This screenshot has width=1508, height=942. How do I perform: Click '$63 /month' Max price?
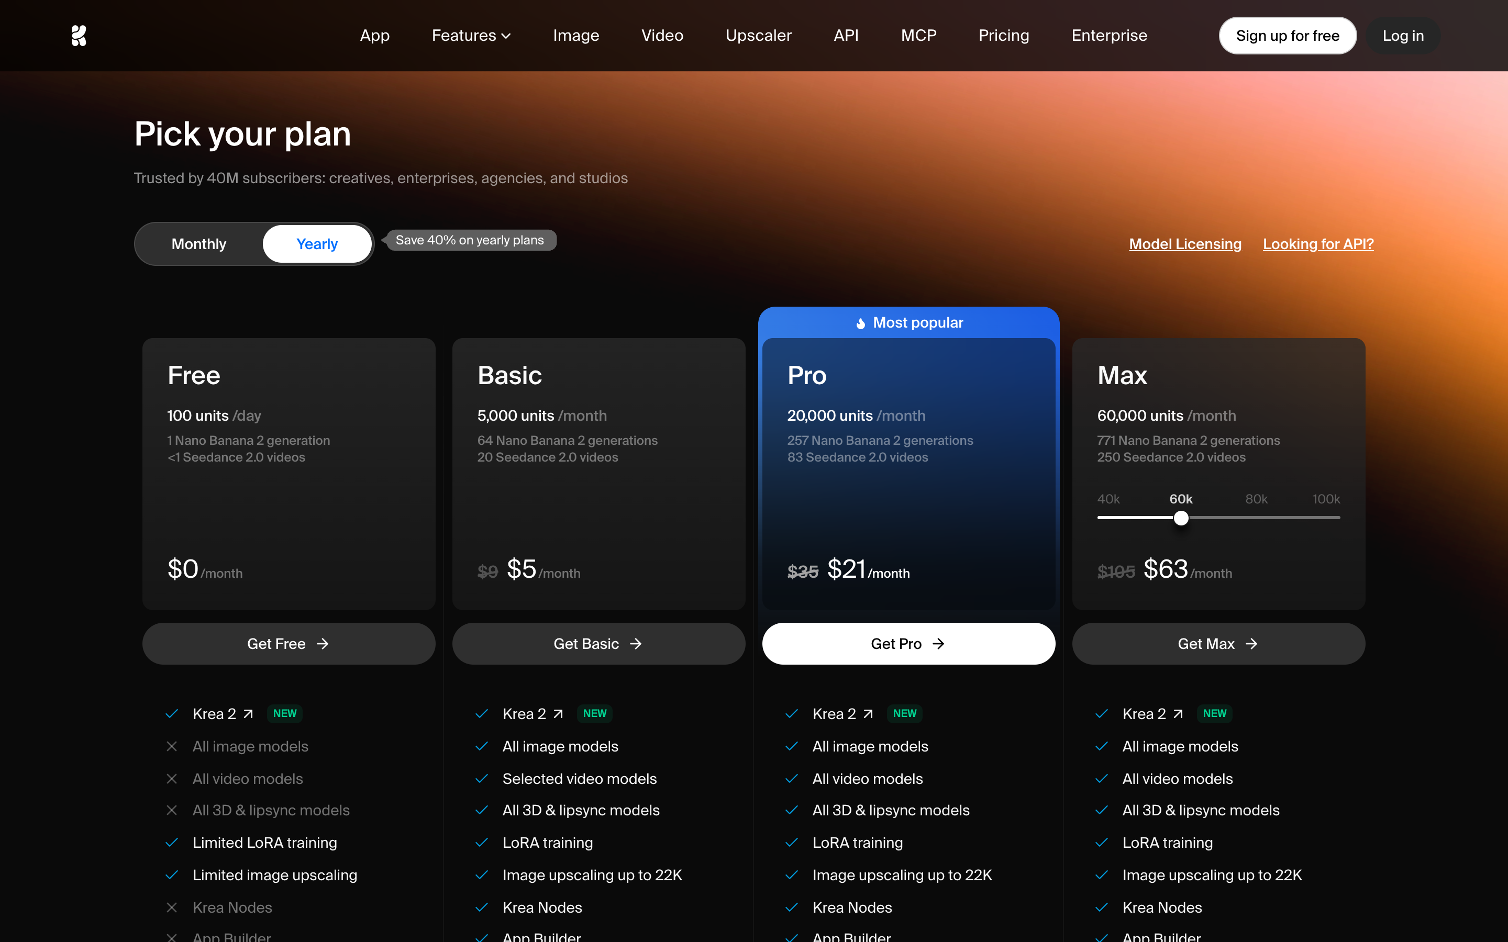click(x=1187, y=569)
